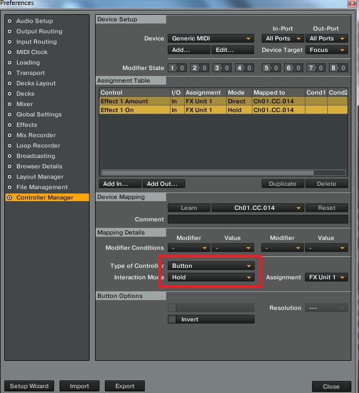
Task: Click the Export button
Action: pos(125,386)
